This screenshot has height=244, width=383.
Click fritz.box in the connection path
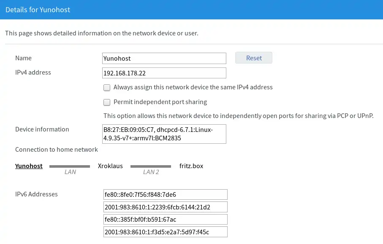tap(191, 166)
